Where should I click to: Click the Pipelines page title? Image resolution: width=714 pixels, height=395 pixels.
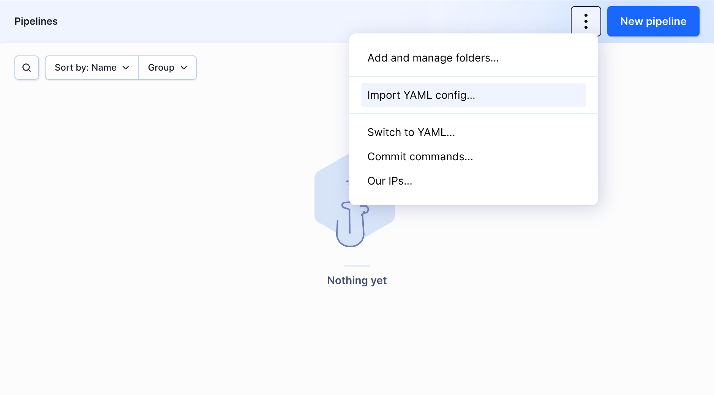pos(36,21)
